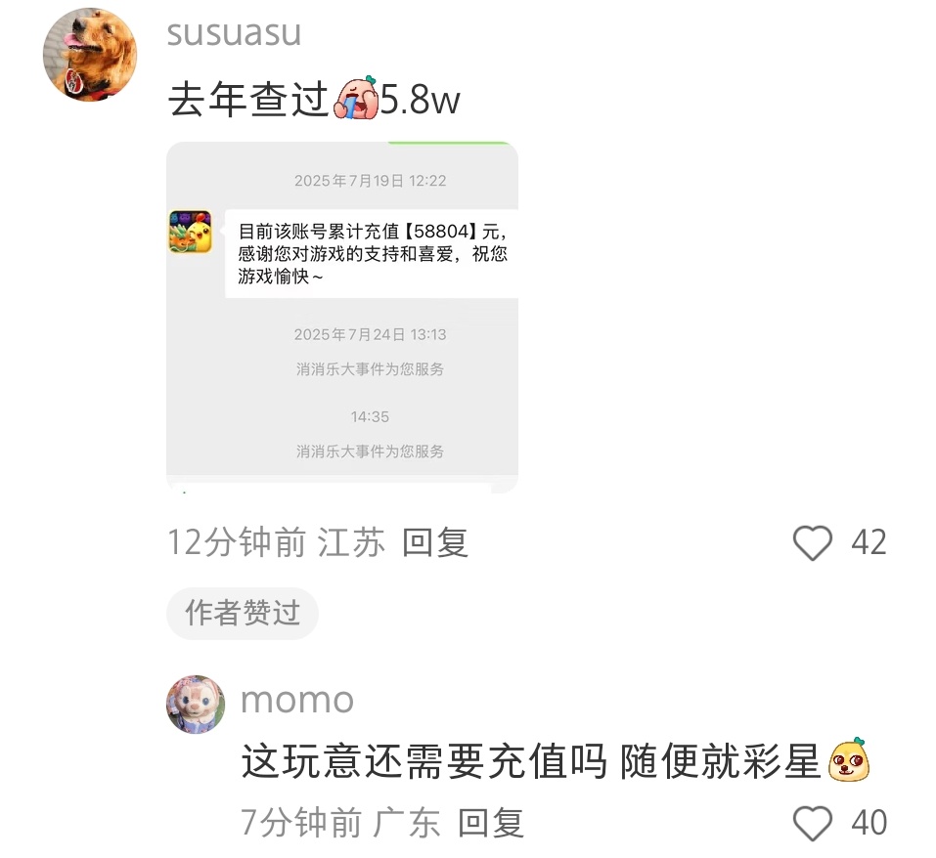
Task: Reply to momo's comment
Action: (x=491, y=823)
